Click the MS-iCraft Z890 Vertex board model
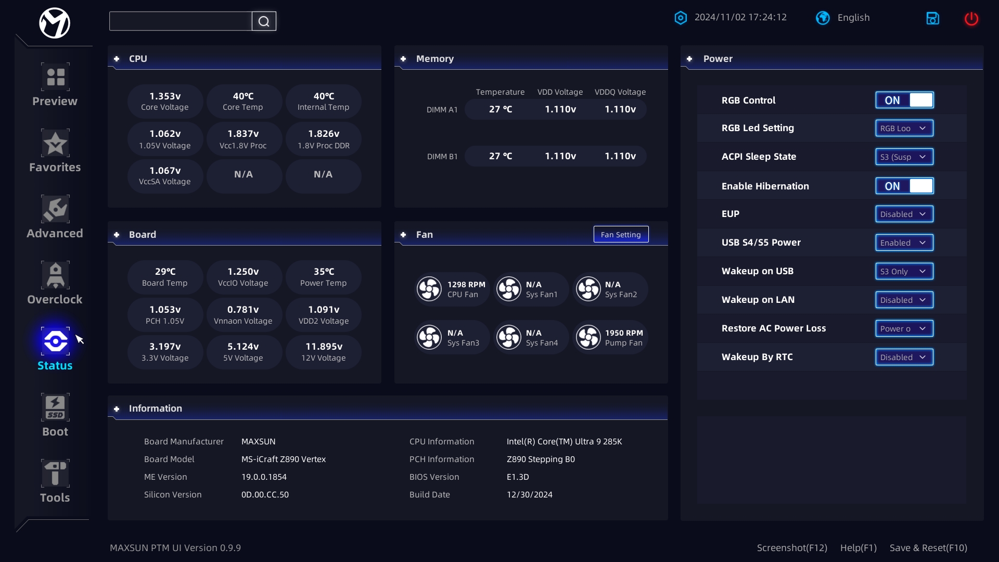999x562 pixels. click(x=284, y=459)
